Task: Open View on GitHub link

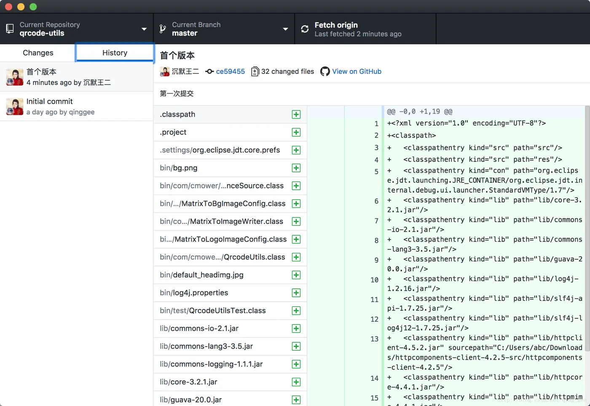Action: pos(357,72)
